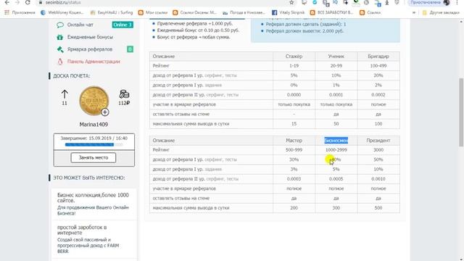Bookmark page with star icon
Viewport: 464px width, 261px height.
291,2
